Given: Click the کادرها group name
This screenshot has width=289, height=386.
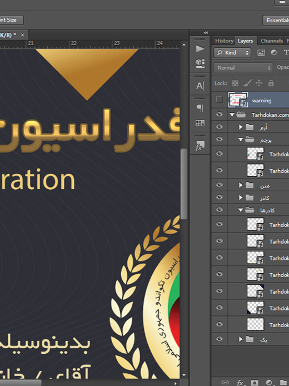Looking at the screenshot, I should click(267, 210).
